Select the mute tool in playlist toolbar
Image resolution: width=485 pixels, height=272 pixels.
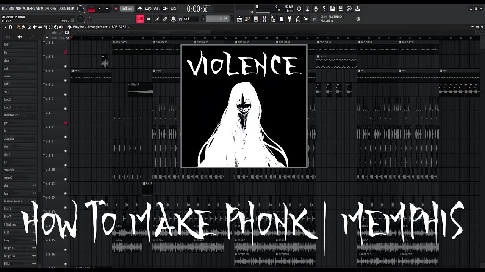[34, 27]
